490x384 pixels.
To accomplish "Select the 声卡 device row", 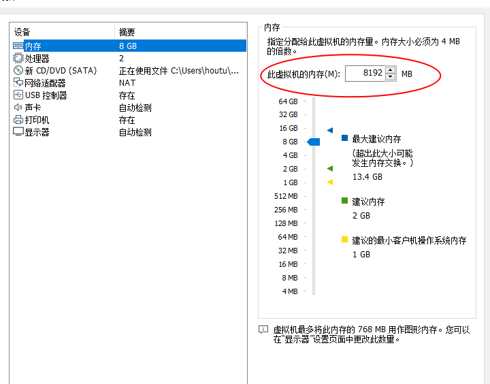I will [x=129, y=108].
